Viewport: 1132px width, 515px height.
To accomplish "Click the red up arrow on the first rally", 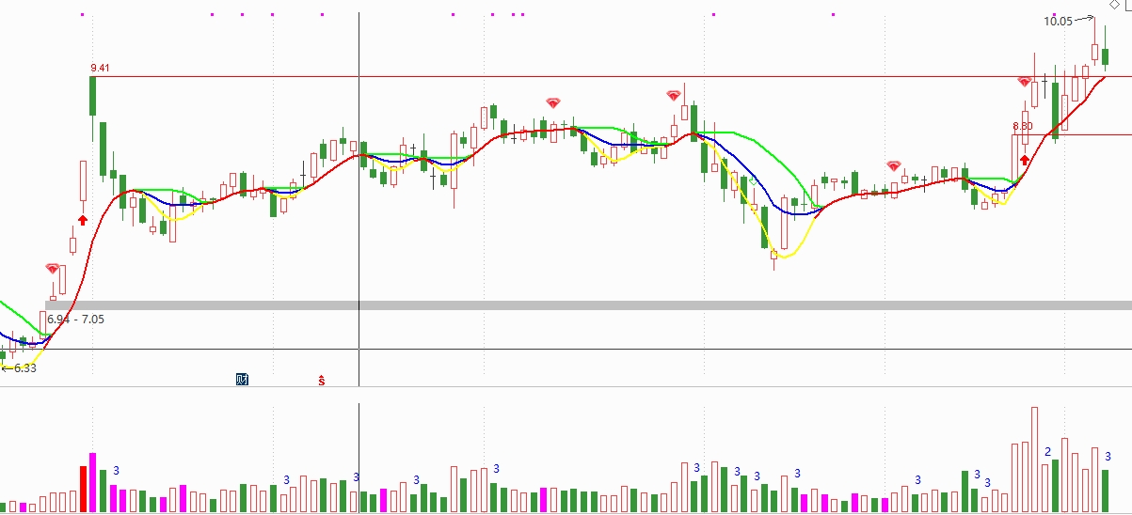I will (83, 220).
